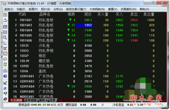This screenshot has height=110, width=170.
Task: Expand the 板块▲ tab
Action: pyautogui.click(x=43, y=100)
